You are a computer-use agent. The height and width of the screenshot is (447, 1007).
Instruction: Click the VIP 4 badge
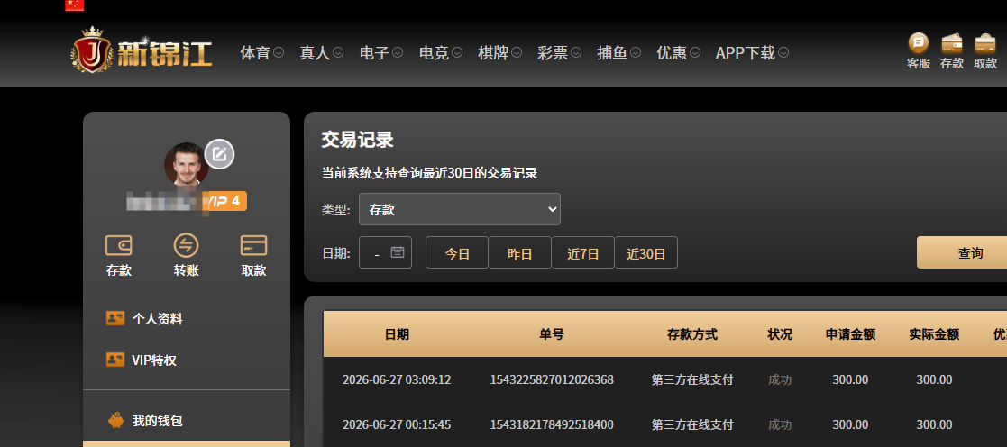pos(225,201)
